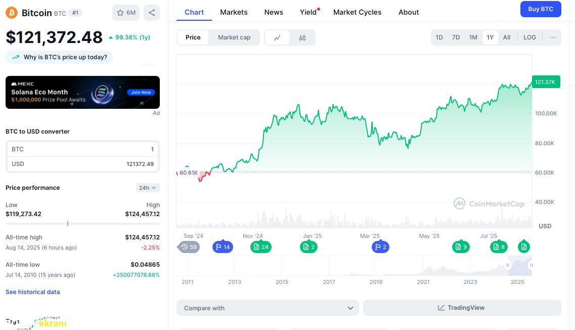Screen dimensions: 575x330
Task: Click the right handle of the timeline range slider
Action: click(531, 265)
